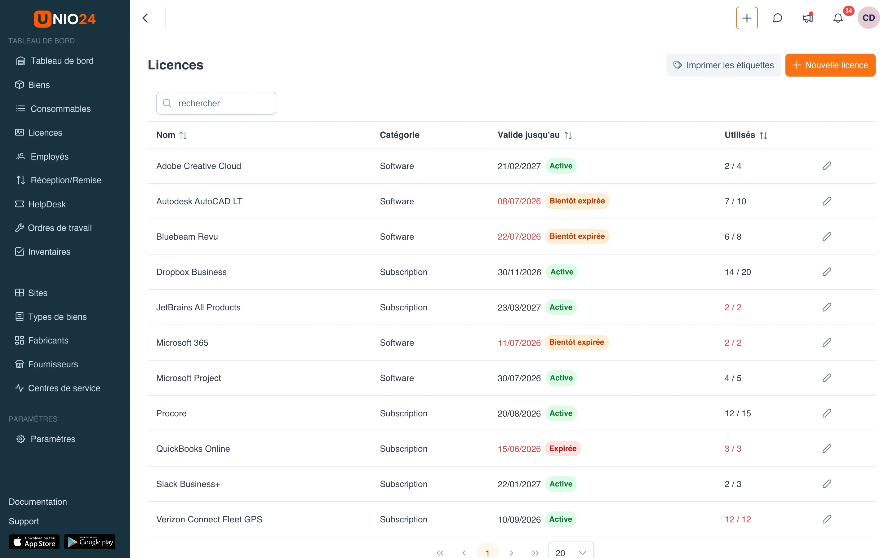Edit the QuickBooks Online licence
The image size is (893, 558).
point(827,449)
